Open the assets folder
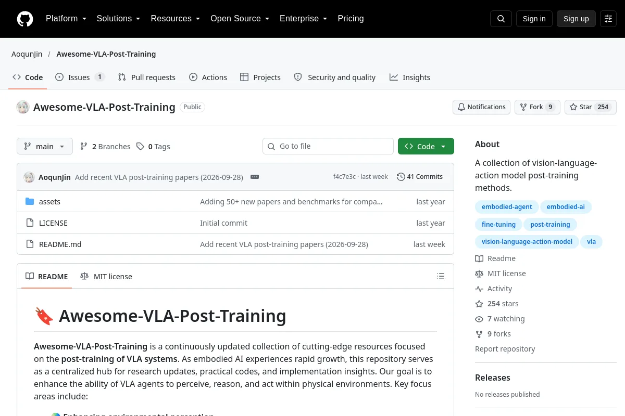The image size is (625, 416). coord(49,202)
